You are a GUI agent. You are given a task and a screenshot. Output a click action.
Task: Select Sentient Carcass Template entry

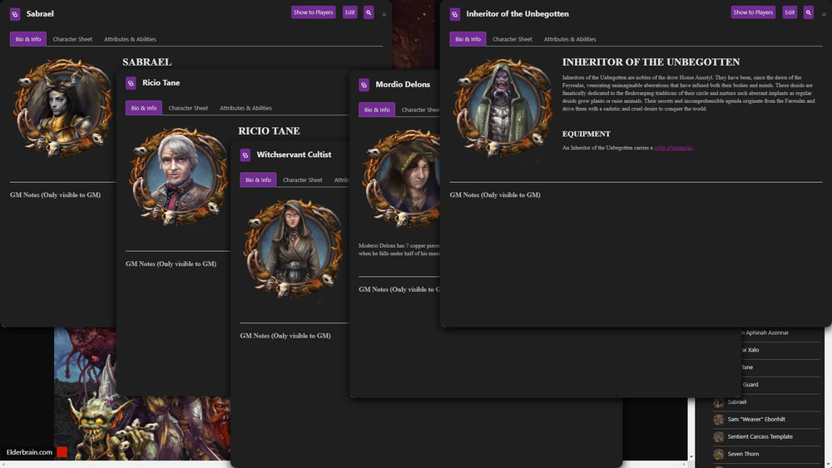click(760, 436)
